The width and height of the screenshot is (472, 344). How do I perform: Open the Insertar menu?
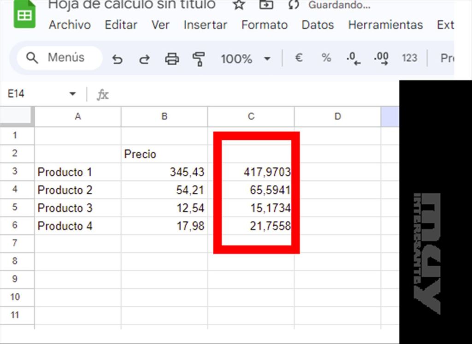click(205, 25)
